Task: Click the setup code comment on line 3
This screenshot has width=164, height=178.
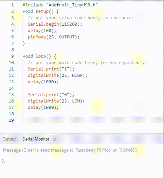Action: click(x=81, y=18)
